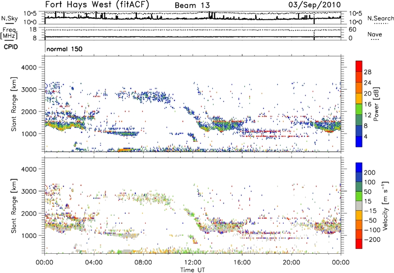The height and width of the screenshot is (273, 394).
Task: Click the "4000" tick in the velocity panel
Action: tap(29, 169)
